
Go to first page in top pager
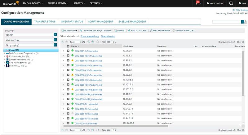(x=63, y=42)
